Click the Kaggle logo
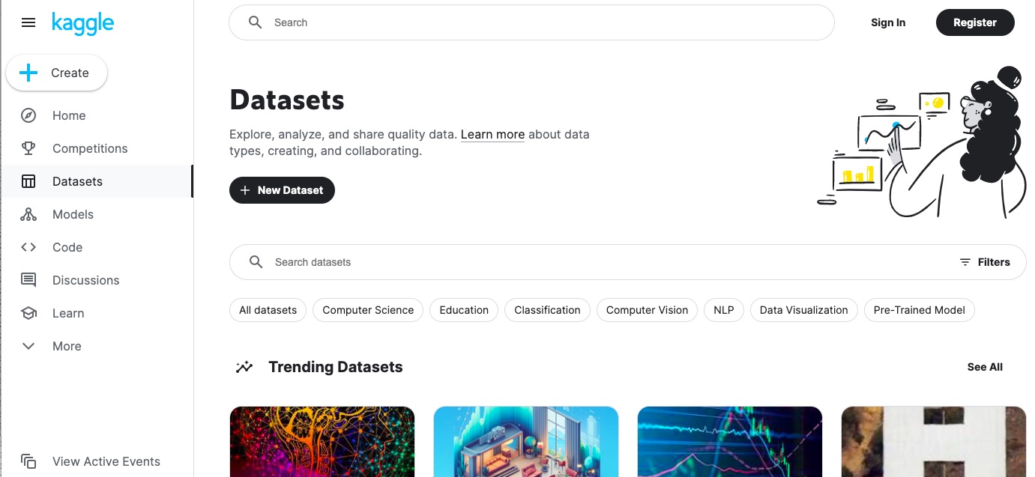Image resolution: width=1035 pixels, height=477 pixels. pyautogui.click(x=82, y=23)
